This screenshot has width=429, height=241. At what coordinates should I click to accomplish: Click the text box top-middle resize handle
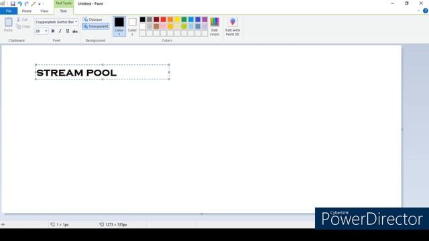[x=103, y=65]
